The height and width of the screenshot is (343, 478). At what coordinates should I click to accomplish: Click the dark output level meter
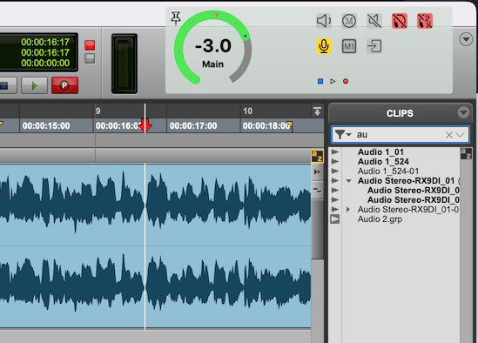click(x=125, y=64)
